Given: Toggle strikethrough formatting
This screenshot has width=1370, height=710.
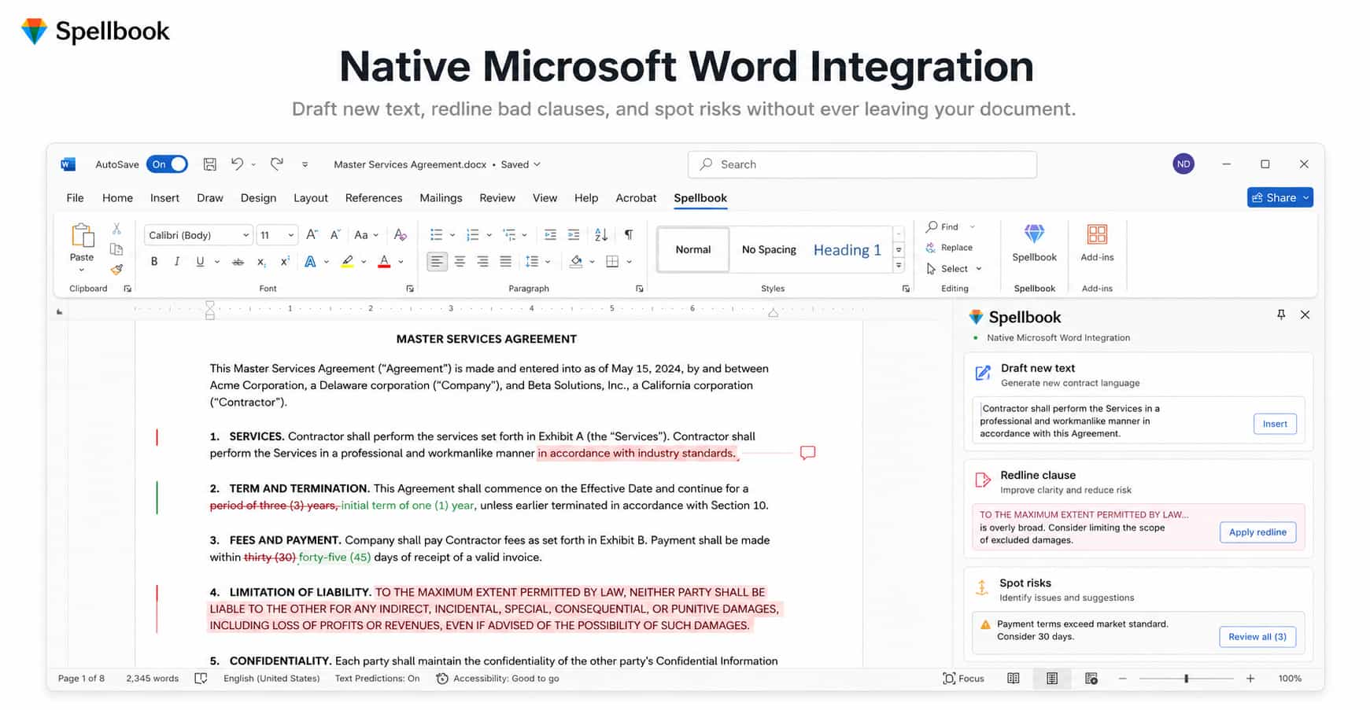Looking at the screenshot, I should point(238,262).
